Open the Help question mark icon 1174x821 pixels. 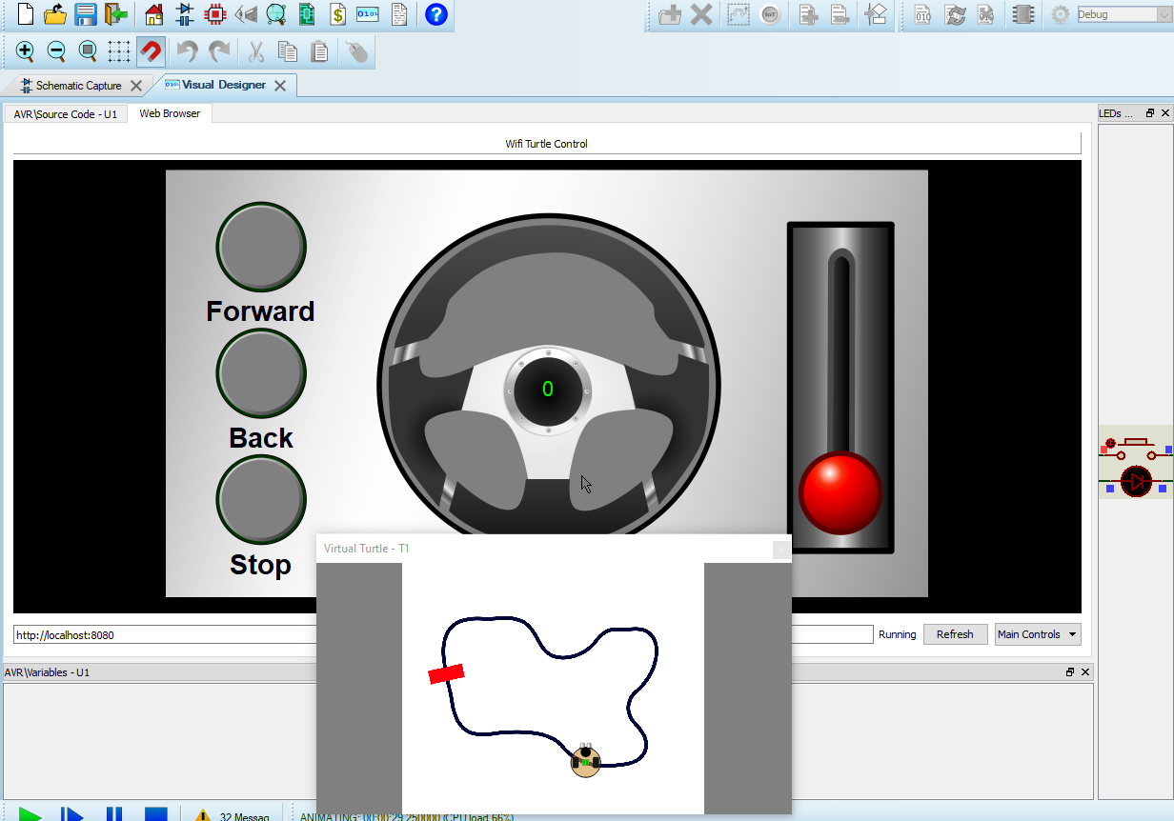pyautogui.click(x=435, y=14)
